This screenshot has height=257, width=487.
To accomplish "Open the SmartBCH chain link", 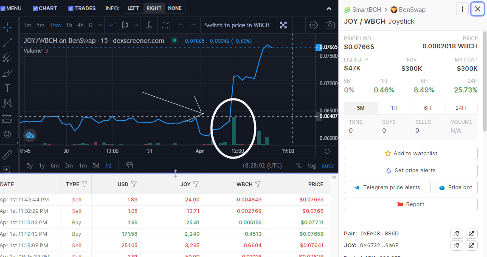I will 363,10.
